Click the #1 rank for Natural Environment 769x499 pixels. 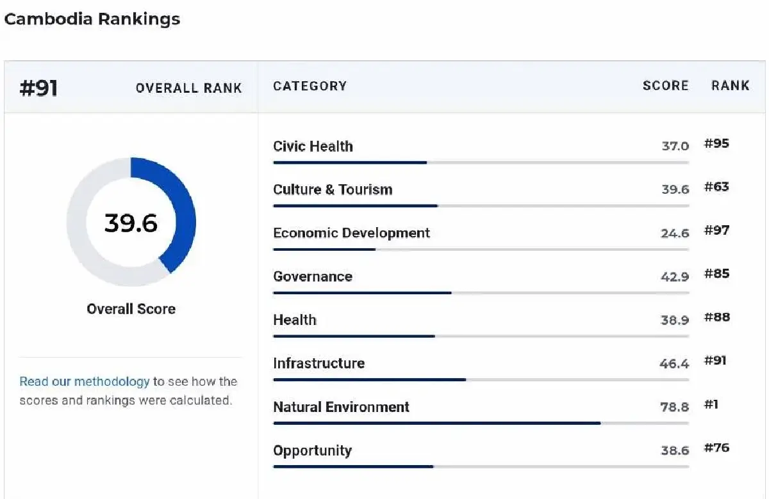(x=711, y=404)
